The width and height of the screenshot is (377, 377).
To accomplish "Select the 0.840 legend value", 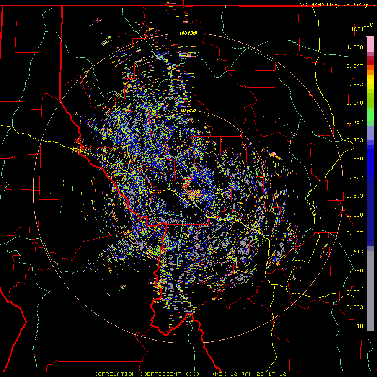I will pyautogui.click(x=355, y=103).
